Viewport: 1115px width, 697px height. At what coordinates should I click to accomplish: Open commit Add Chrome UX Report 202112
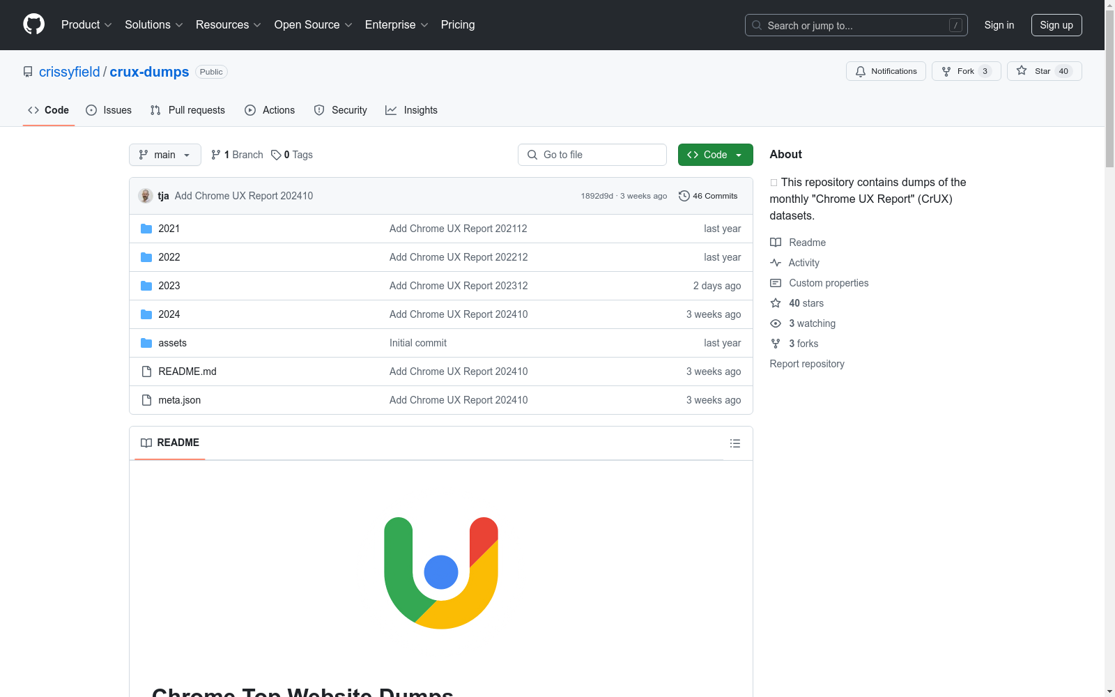pos(459,229)
